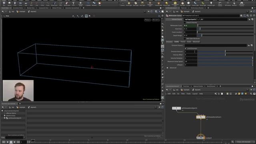Select the Spray Paint shelf tool
Screen dimensions: 256x144
pyautogui.click(x=67, y=4)
